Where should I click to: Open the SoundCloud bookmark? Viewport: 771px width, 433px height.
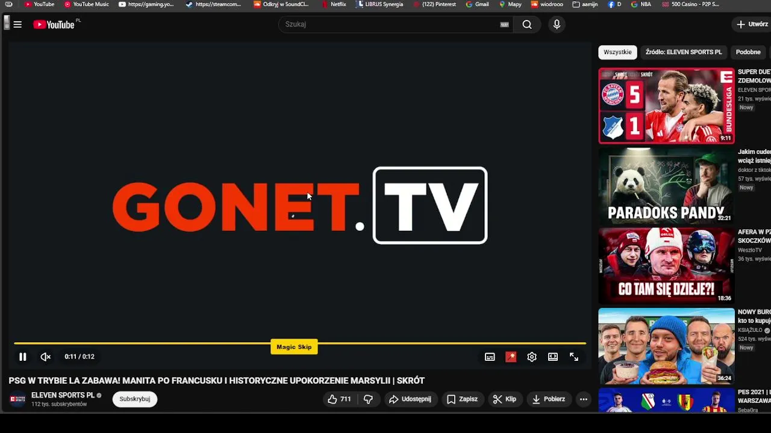click(281, 4)
